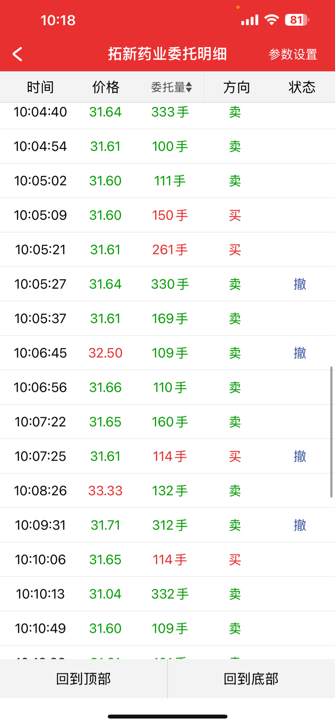This screenshot has width=335, height=725.
Task: Tap the 价格 column header
Action: pyautogui.click(x=106, y=87)
